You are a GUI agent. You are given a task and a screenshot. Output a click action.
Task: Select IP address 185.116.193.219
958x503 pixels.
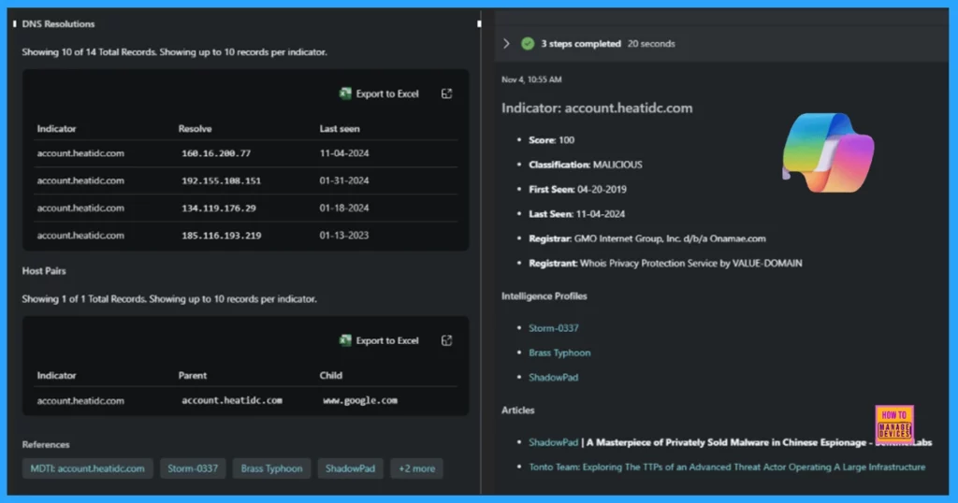[221, 236]
